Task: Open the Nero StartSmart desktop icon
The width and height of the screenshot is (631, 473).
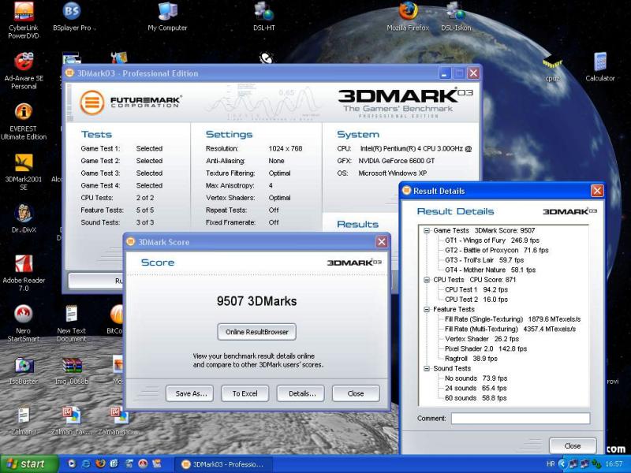Action: pos(24,315)
